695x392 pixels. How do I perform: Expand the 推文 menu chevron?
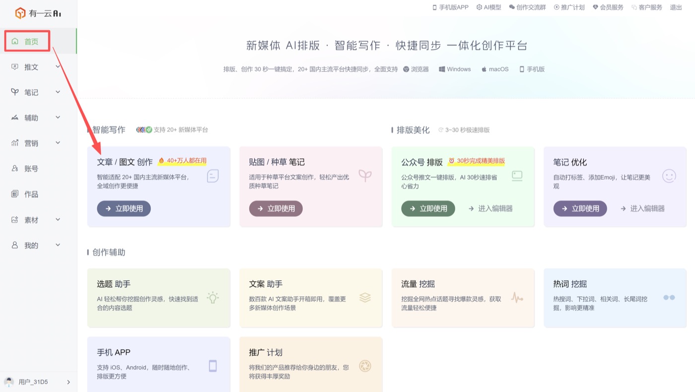point(58,66)
